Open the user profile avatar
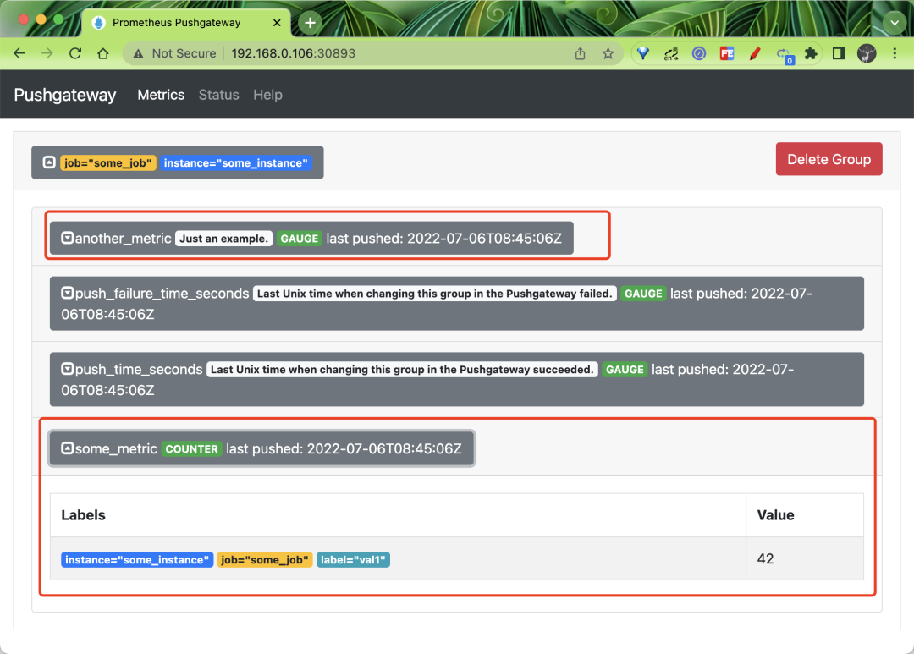This screenshot has width=914, height=654. point(867,53)
